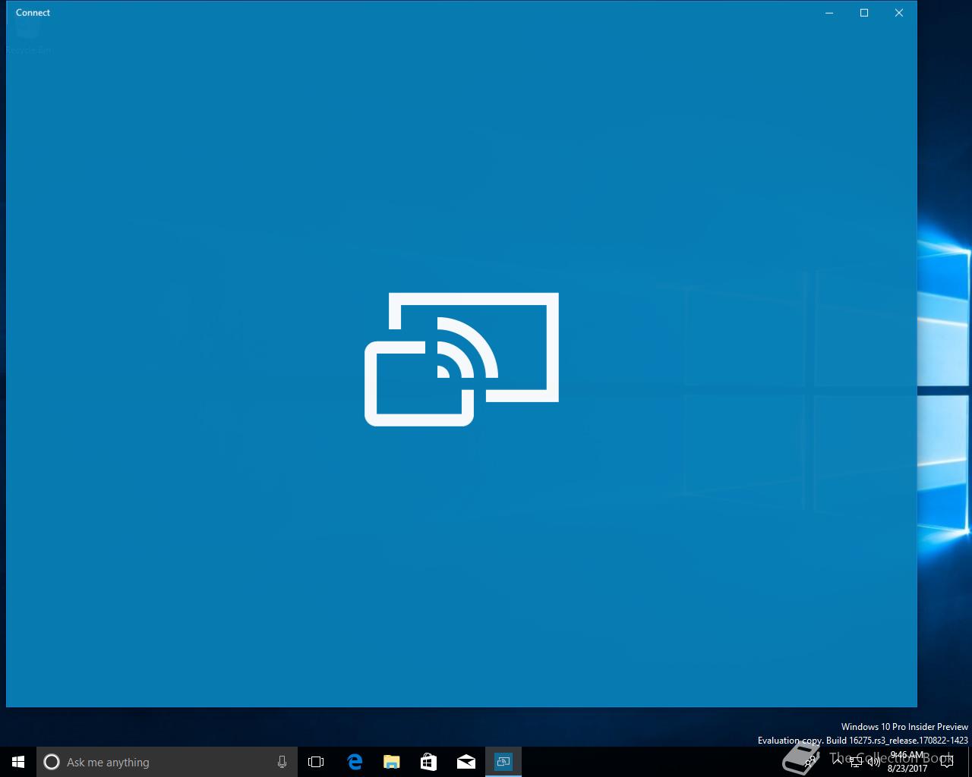972x777 pixels.
Task: Click the Show desktop strip
Action: tap(970, 762)
